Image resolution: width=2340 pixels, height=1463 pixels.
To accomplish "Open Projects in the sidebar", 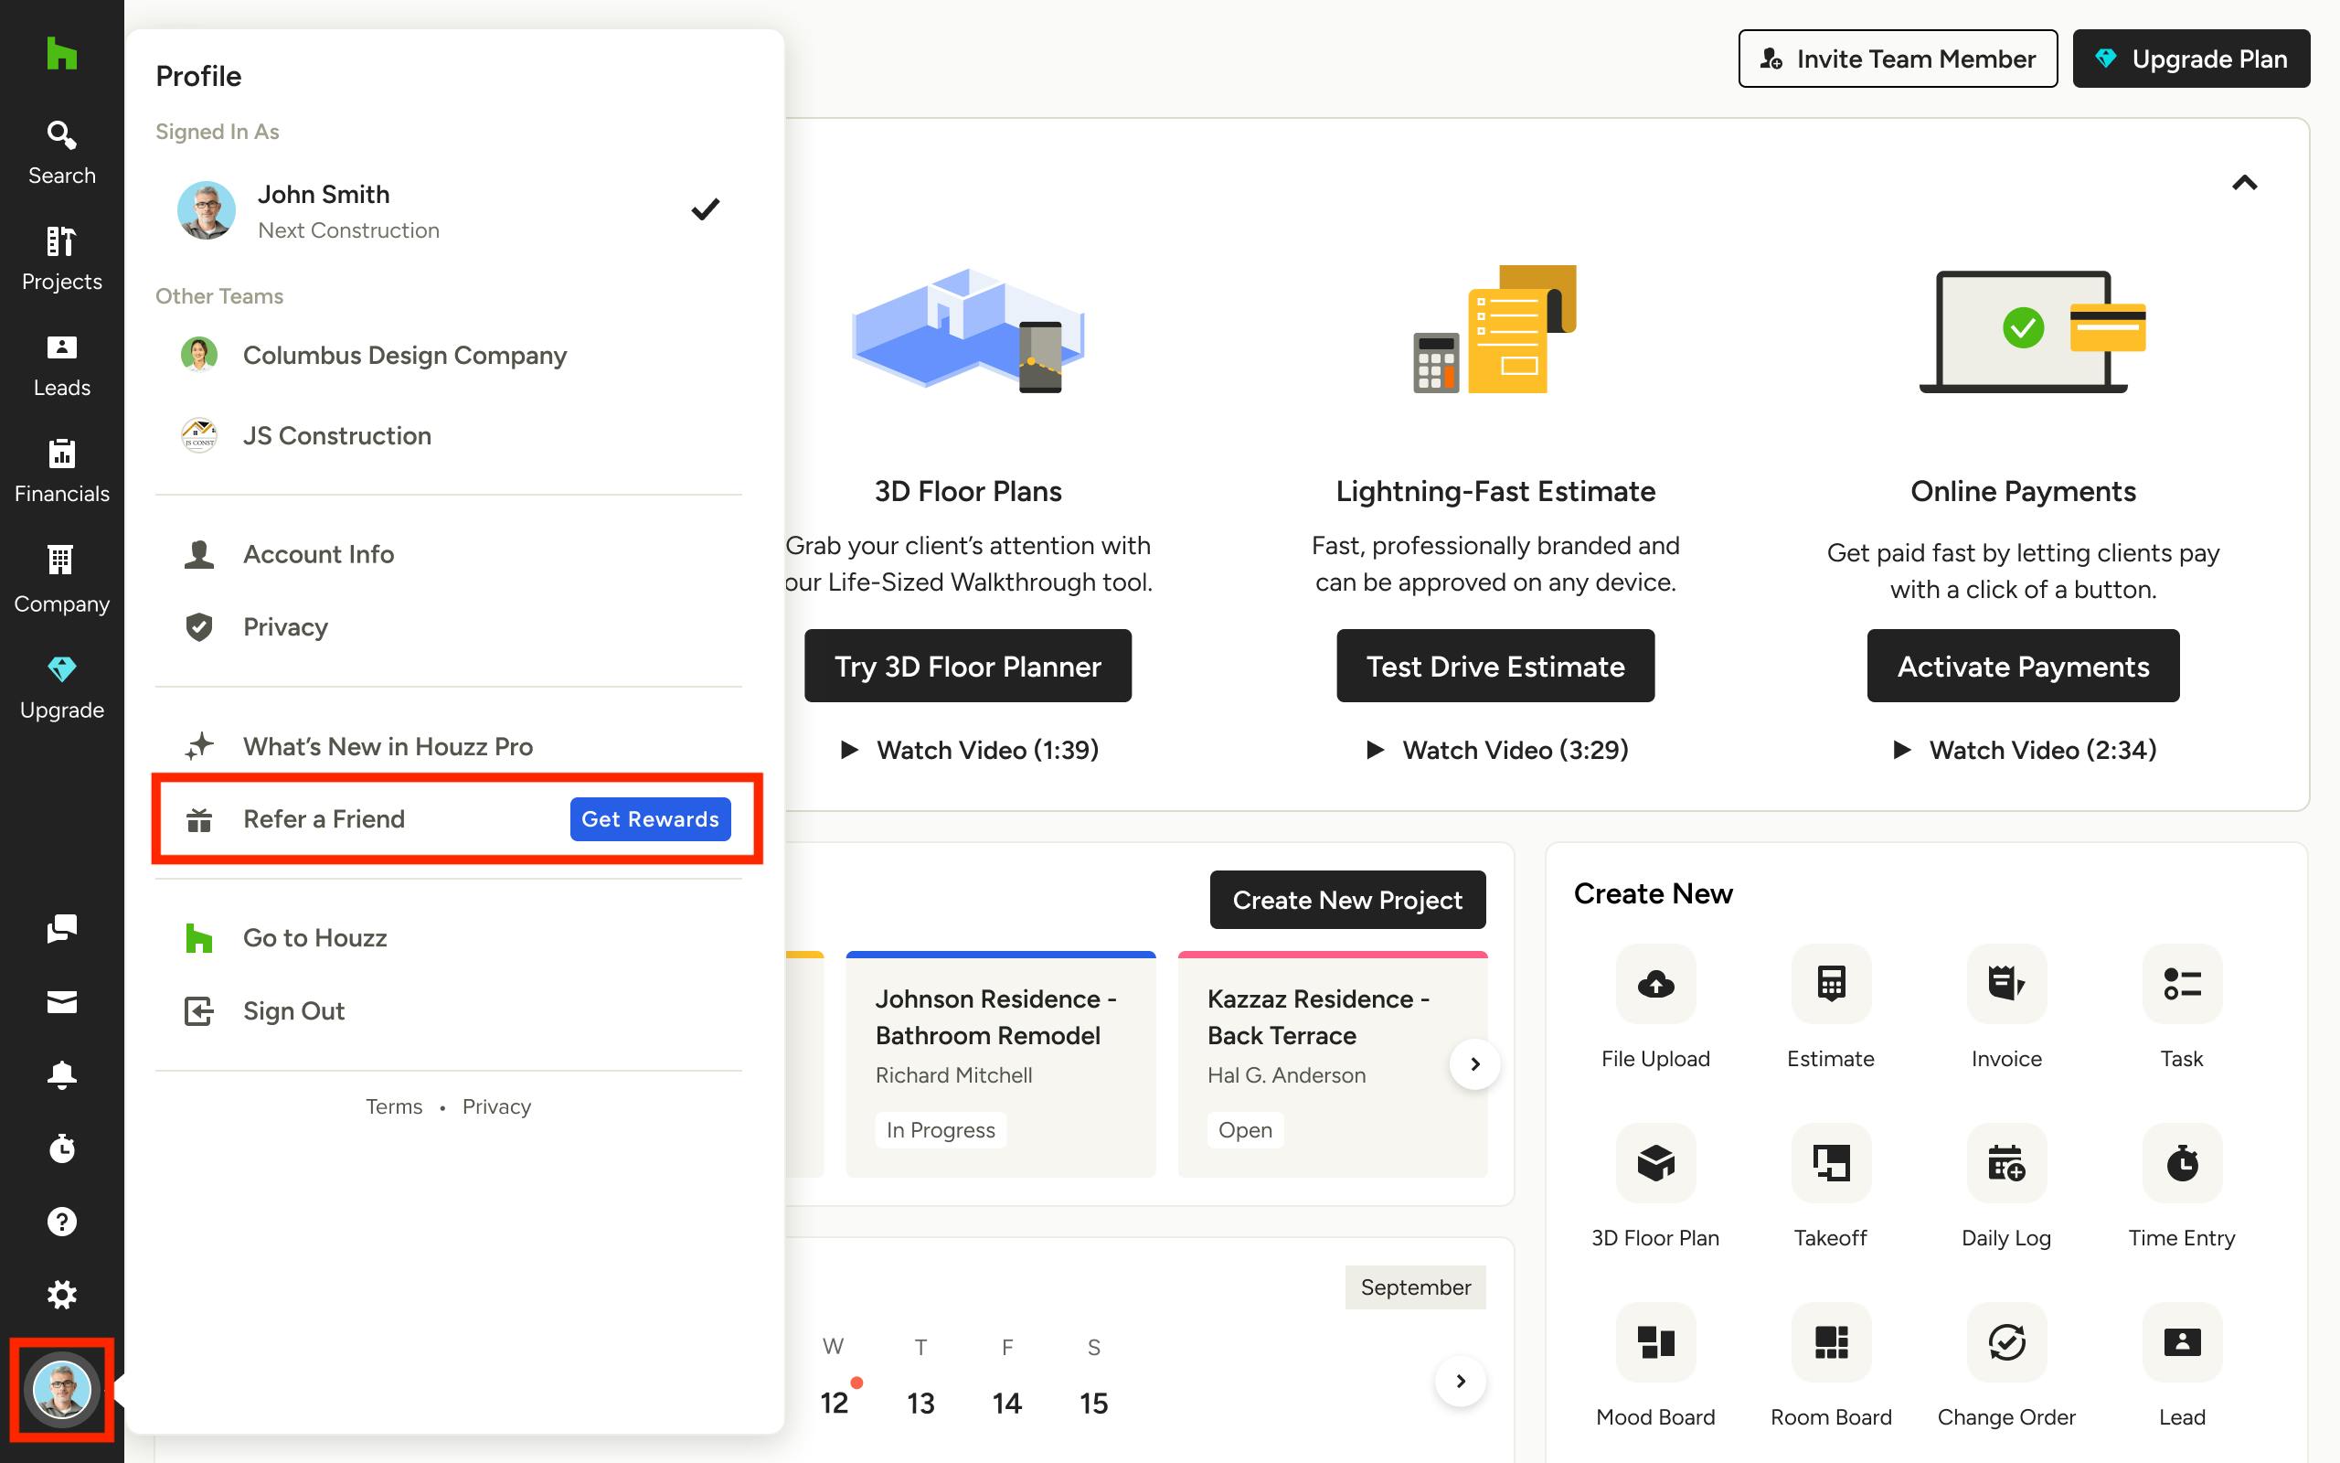I will [62, 260].
